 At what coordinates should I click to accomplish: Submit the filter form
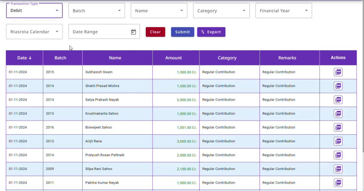point(182,32)
